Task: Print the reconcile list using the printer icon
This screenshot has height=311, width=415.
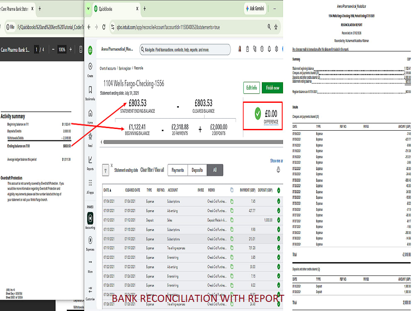Action: coord(278,170)
